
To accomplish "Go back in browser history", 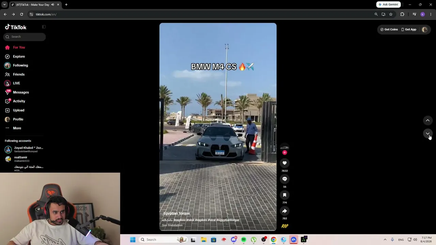I will coord(5,14).
